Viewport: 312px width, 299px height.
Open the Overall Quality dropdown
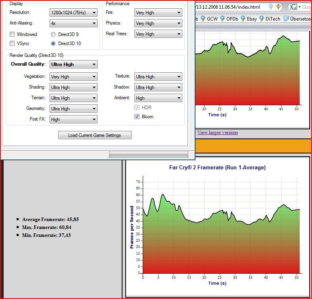pyautogui.click(x=73, y=64)
